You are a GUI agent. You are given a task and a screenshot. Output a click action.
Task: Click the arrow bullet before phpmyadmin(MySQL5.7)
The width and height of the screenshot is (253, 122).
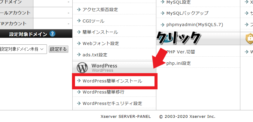tap(162, 25)
